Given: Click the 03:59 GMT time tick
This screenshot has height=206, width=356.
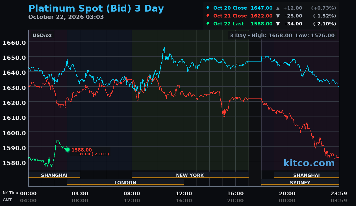Looking at the screenshot, I should pos(339,201).
